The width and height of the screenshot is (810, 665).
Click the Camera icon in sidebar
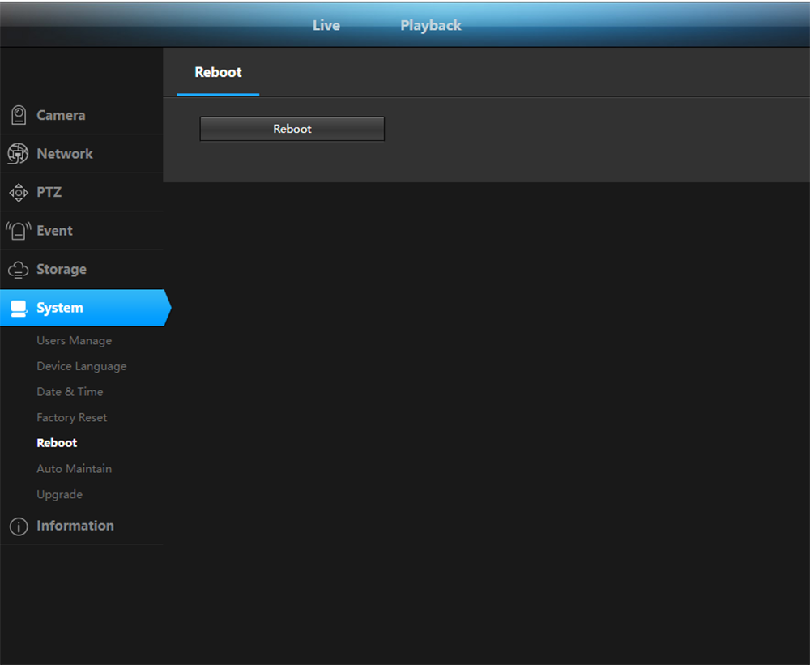18,115
